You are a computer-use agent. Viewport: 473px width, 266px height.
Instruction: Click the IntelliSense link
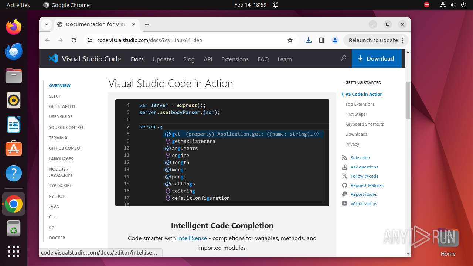point(192,238)
